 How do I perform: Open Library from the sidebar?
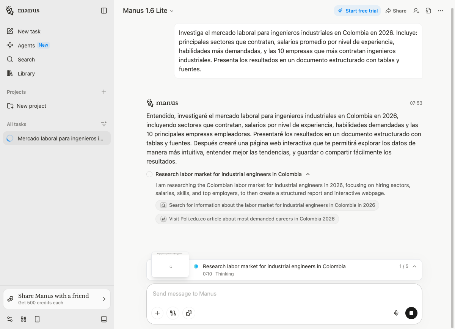(x=26, y=74)
